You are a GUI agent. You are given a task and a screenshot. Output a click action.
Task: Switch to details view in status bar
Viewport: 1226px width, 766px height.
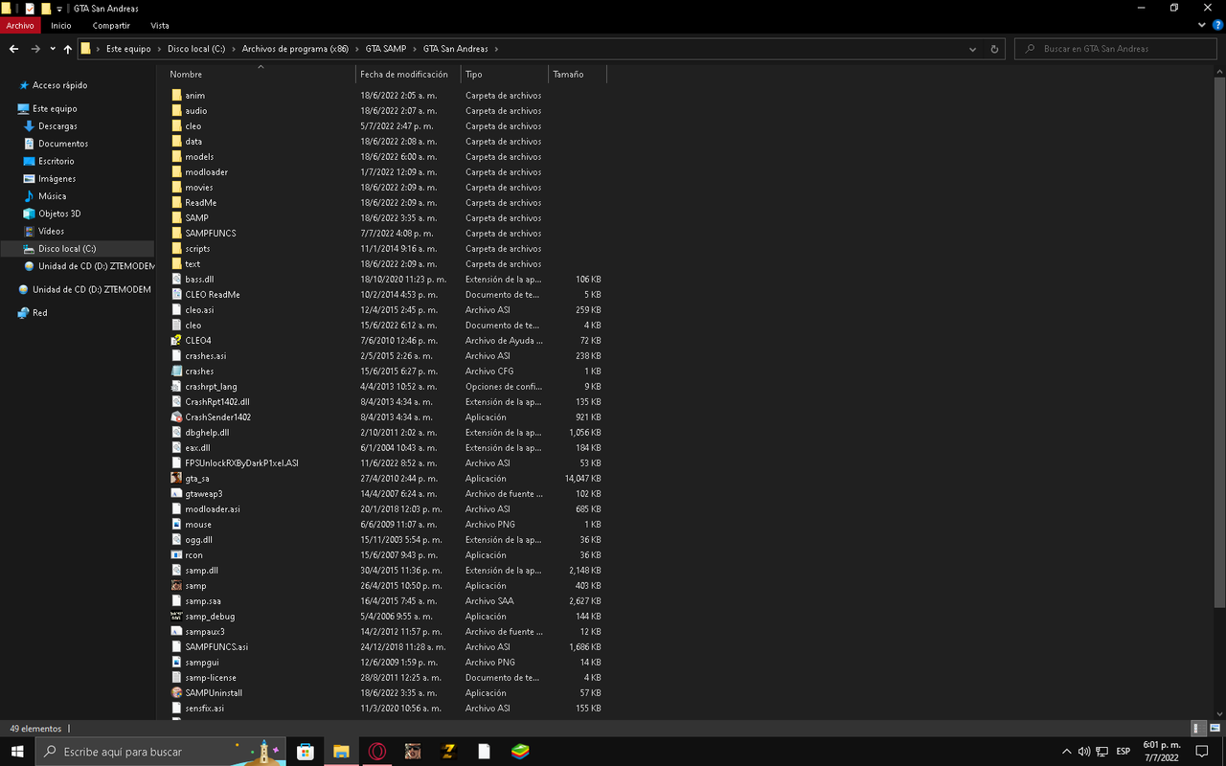1197,729
